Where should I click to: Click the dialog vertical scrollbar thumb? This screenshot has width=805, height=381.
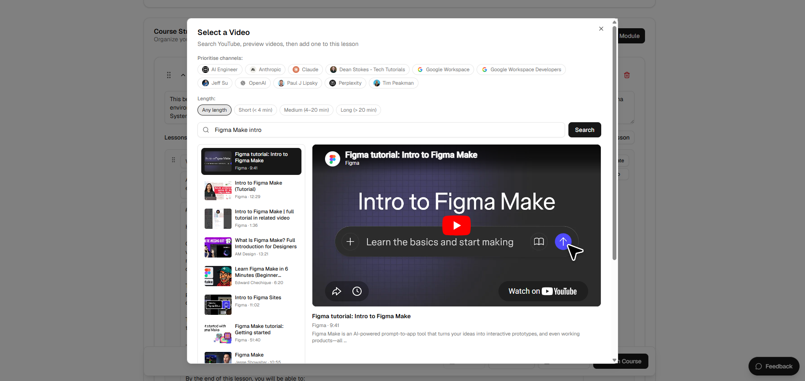click(x=614, y=143)
